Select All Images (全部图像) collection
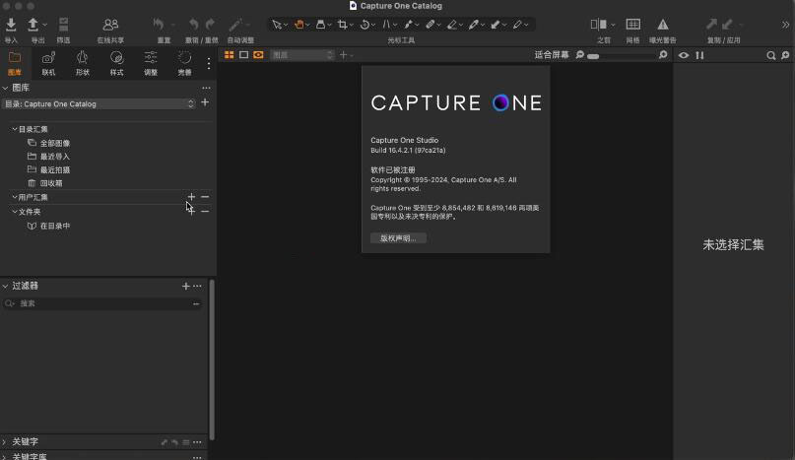Screen dimensions: 795x460 55,144
